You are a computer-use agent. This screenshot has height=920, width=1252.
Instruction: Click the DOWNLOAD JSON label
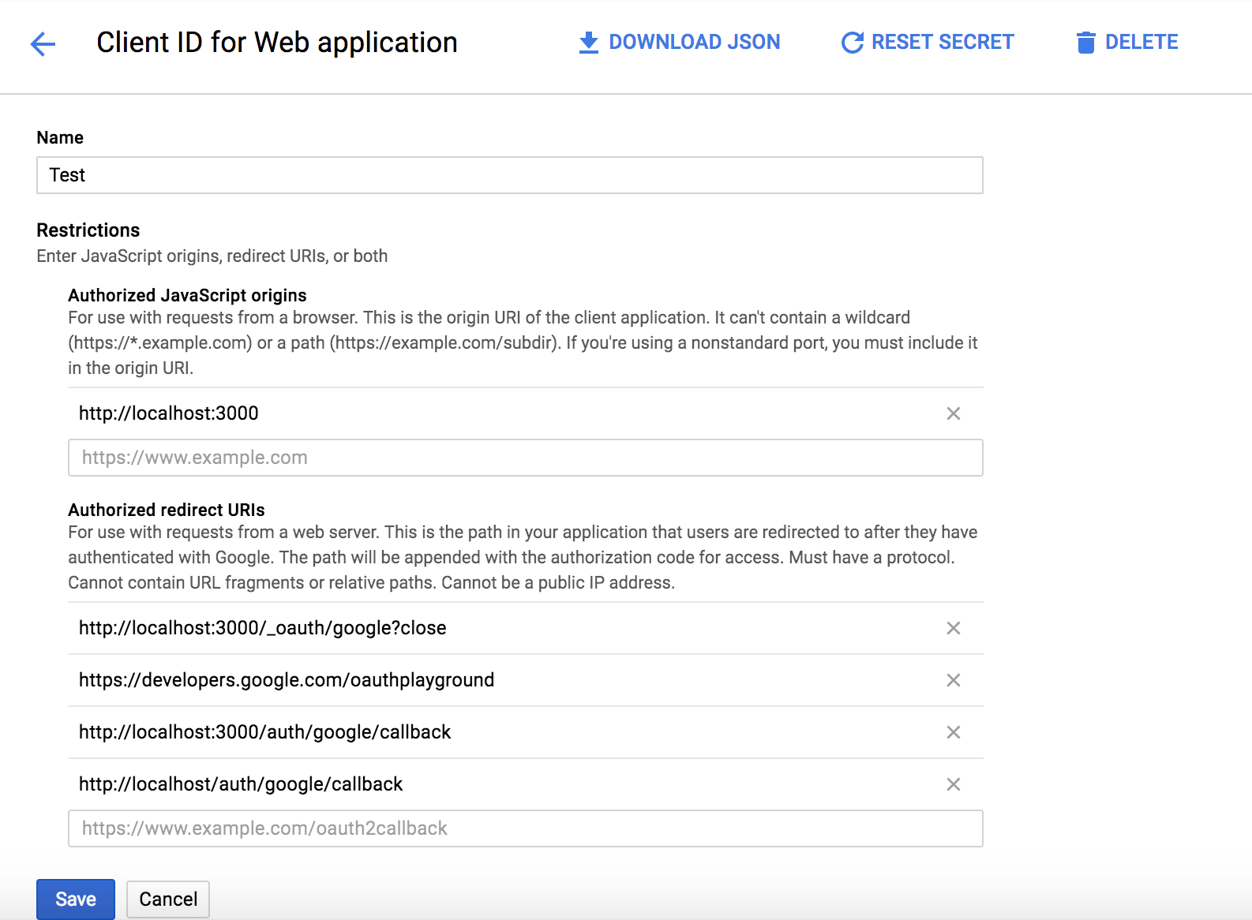coord(694,42)
